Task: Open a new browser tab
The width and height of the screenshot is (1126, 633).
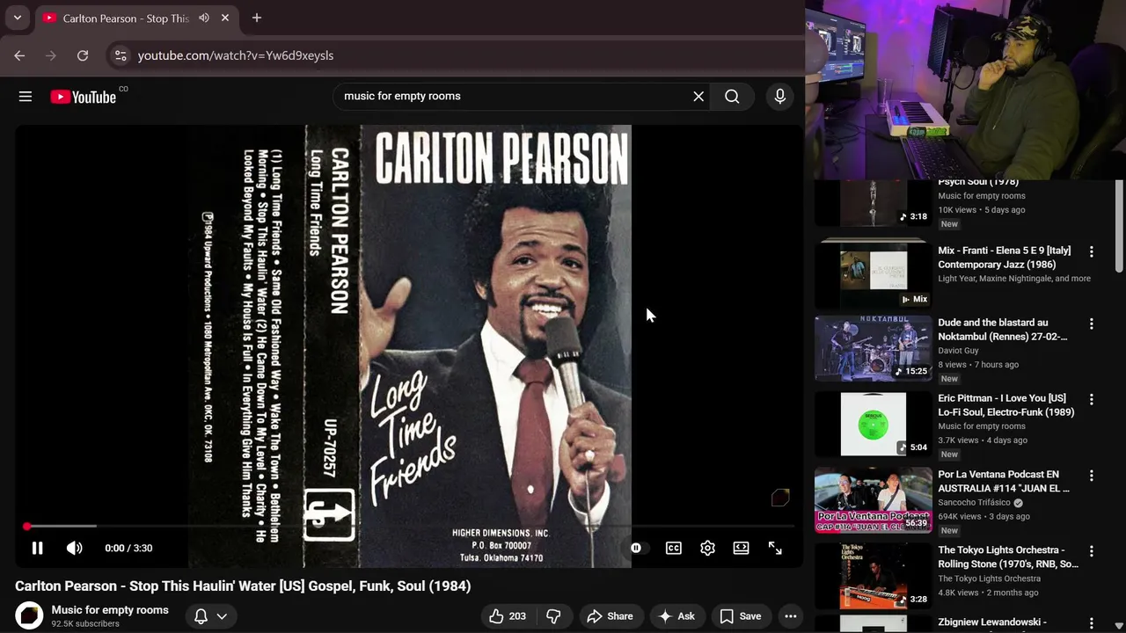Action: coord(257,18)
